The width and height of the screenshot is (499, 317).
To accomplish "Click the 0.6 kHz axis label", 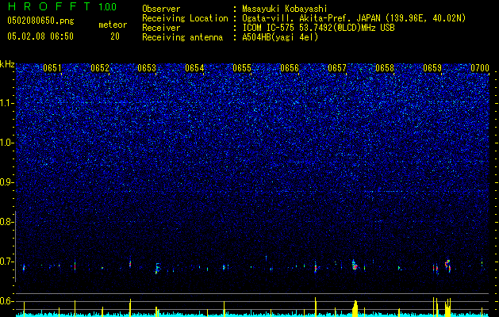I will pyautogui.click(x=7, y=301).
